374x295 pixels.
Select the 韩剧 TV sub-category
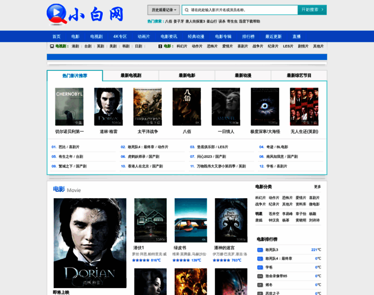[125, 46]
